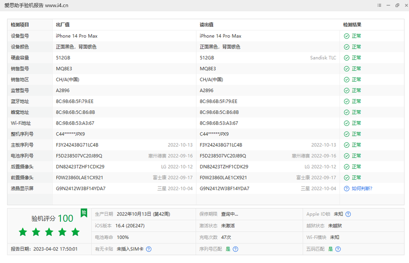Click the green check icon for 电池序列号
Image resolution: width=409 pixels, height=263 pixels.
[346, 156]
